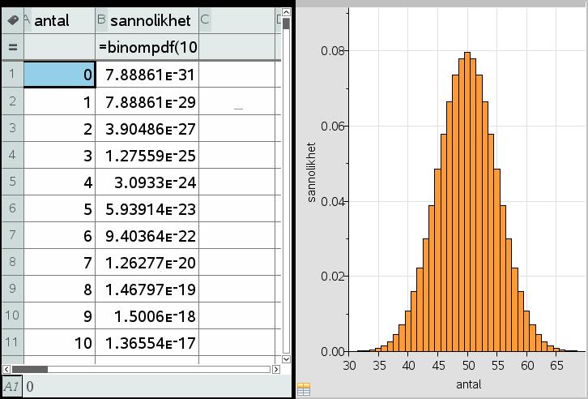Click the equals sign formula row icon

[x=12, y=47]
